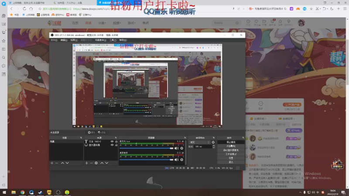Hide the 显示器采集 source

pos(112,145)
